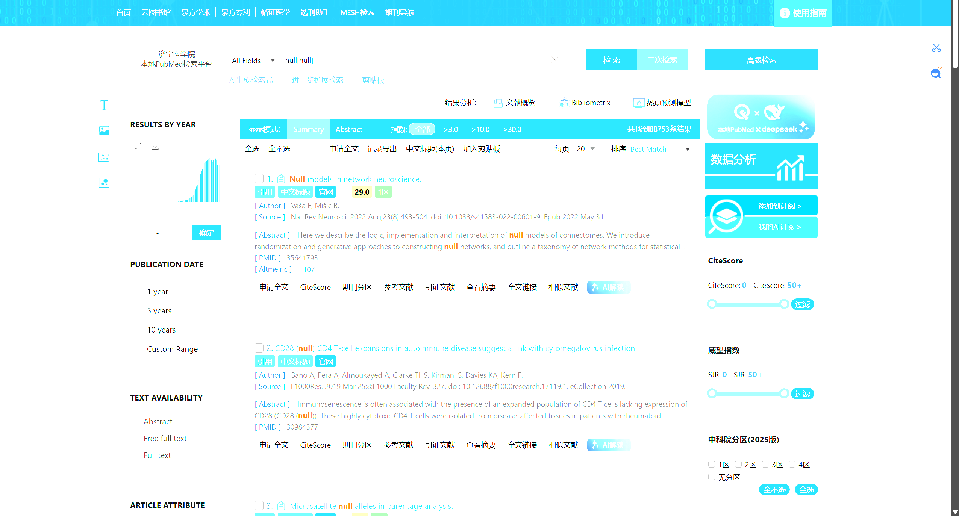This screenshot has width=959, height=516.
Task: Tick the checkbox for result 1
Action: pyautogui.click(x=259, y=179)
